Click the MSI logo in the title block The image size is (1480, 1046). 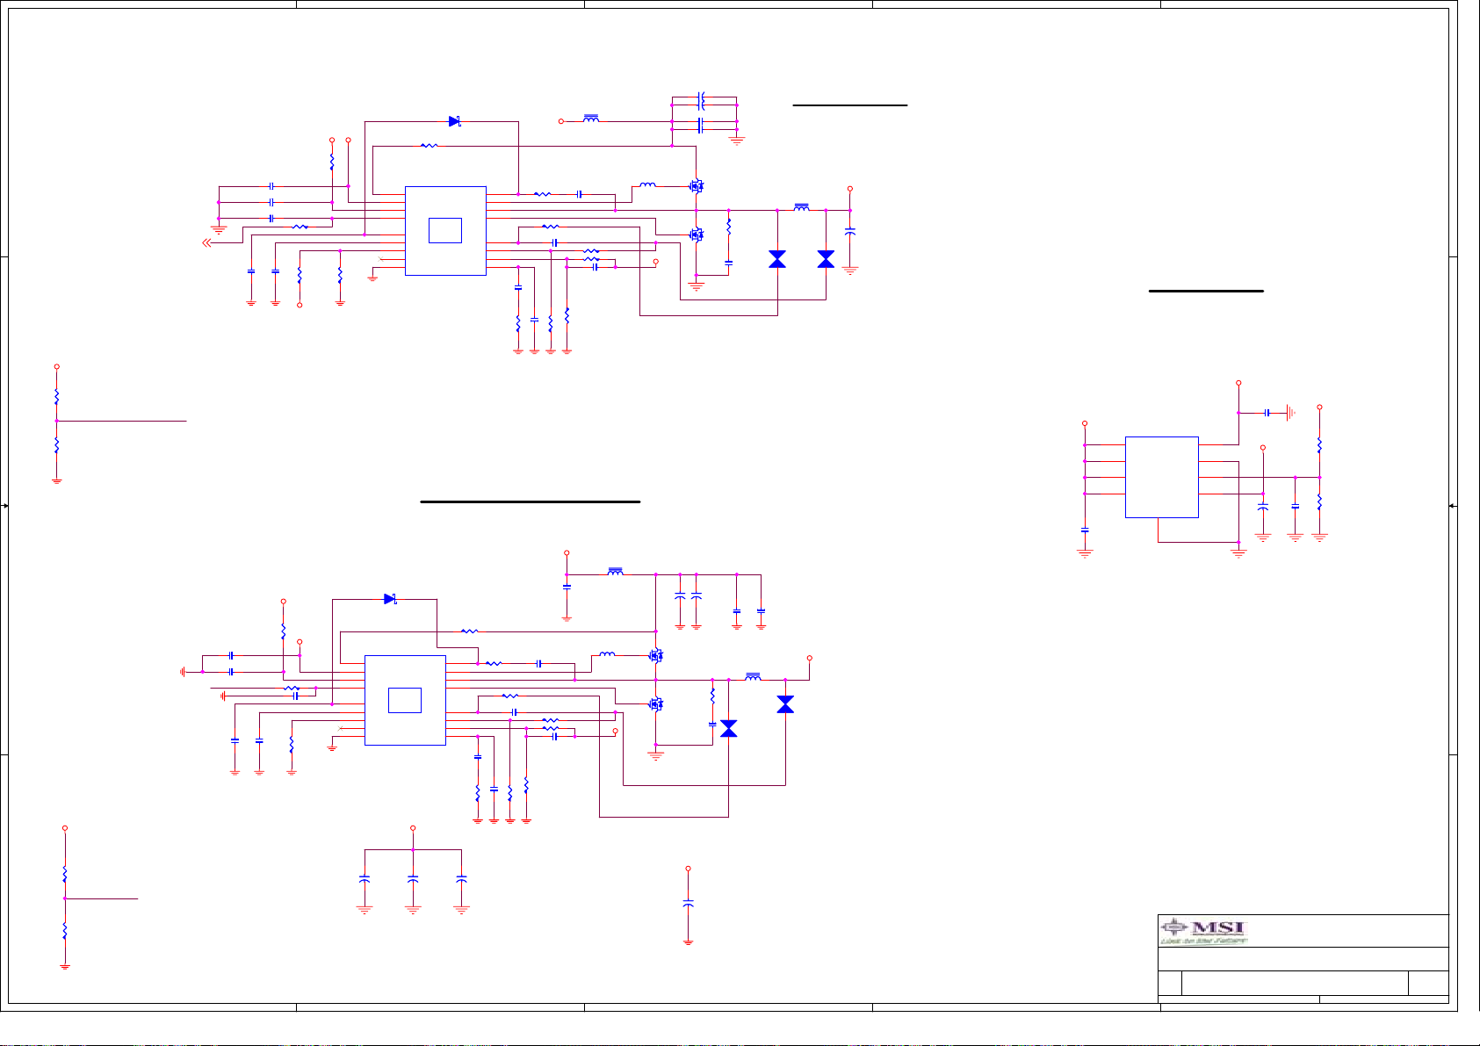(x=1203, y=930)
